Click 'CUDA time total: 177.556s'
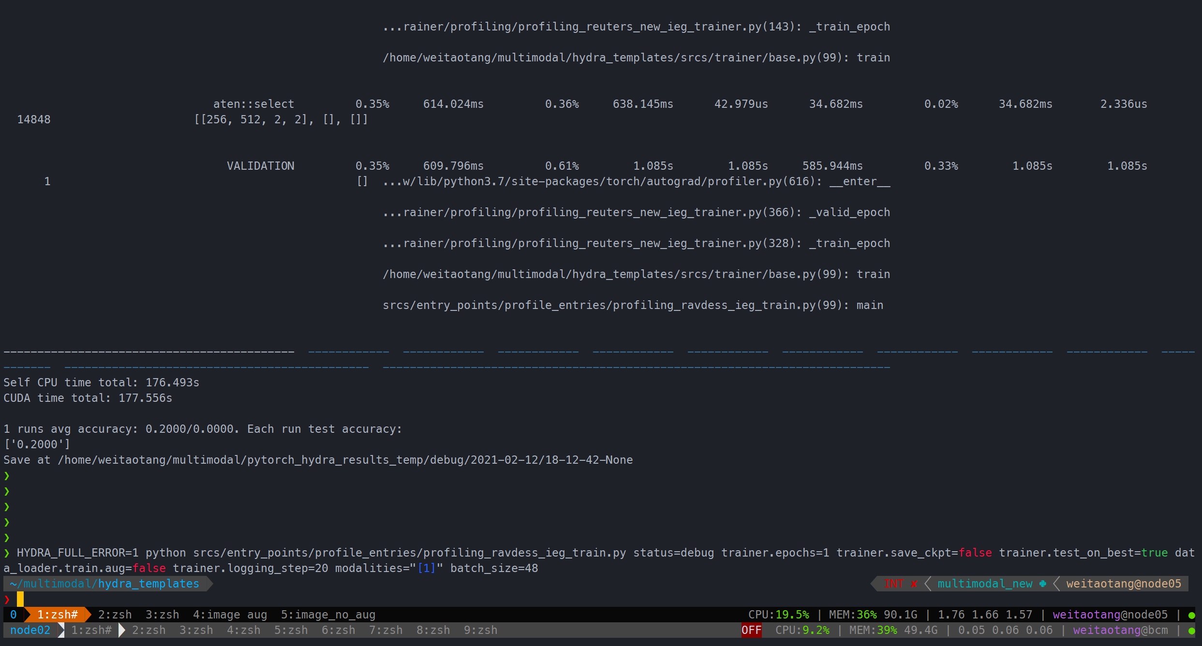Viewport: 1202px width, 646px height. [88, 398]
